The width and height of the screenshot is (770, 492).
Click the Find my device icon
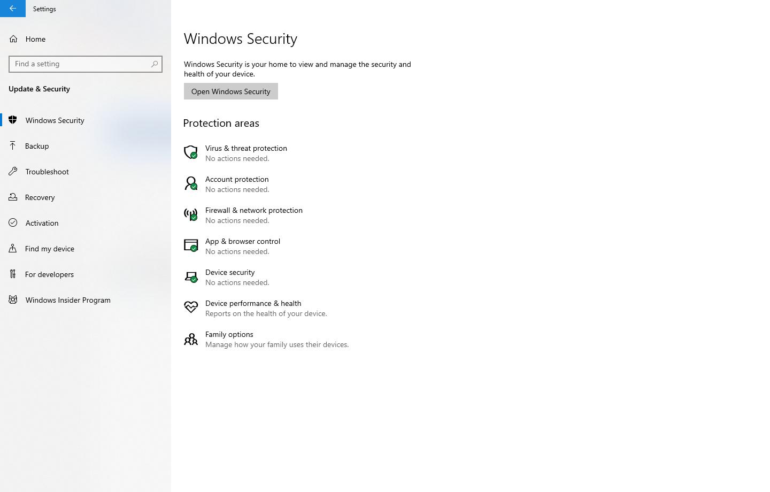click(13, 248)
